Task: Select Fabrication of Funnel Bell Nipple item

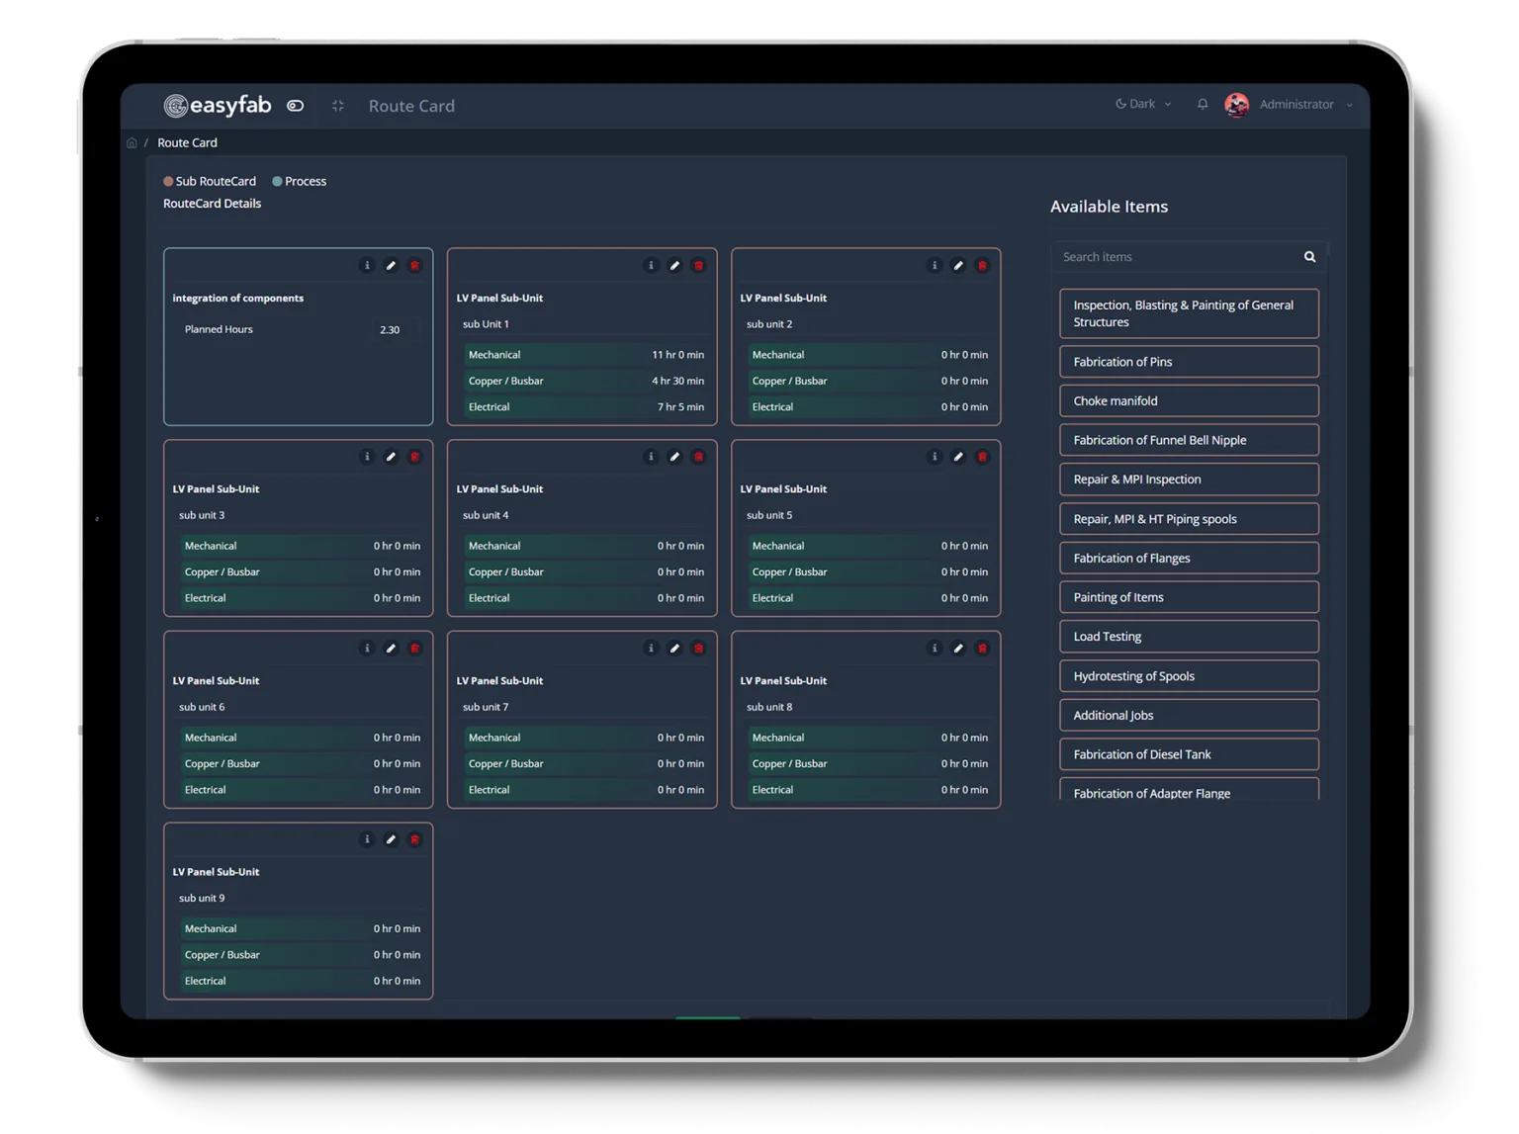Action: pyautogui.click(x=1189, y=440)
